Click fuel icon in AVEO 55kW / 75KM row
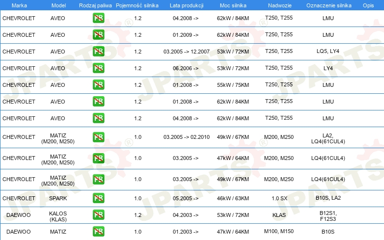 pyautogui.click(x=98, y=84)
